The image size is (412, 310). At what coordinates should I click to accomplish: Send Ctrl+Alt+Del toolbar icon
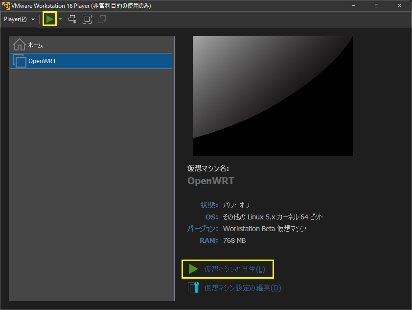tap(72, 19)
